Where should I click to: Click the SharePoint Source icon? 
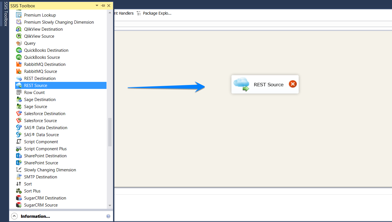[x=19, y=163]
